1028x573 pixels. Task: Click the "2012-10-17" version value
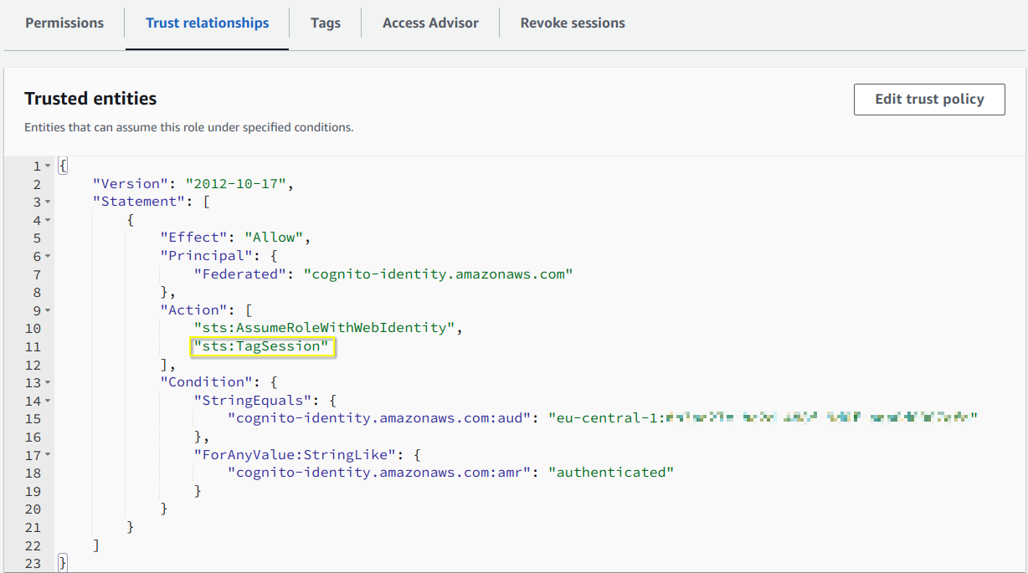click(236, 184)
